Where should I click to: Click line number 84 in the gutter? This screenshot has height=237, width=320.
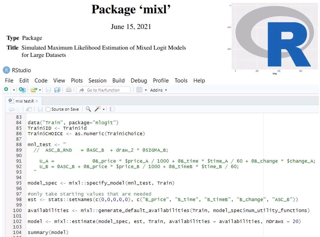click(x=19, y=123)
